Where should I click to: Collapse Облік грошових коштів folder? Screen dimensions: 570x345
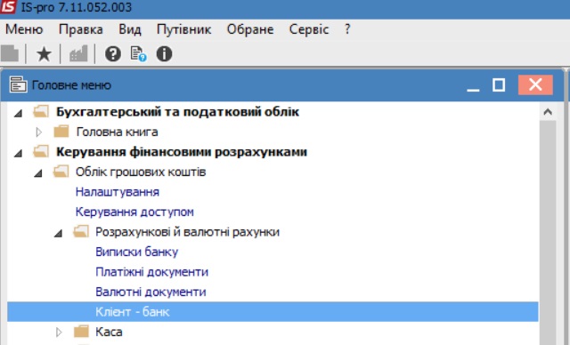point(38,173)
